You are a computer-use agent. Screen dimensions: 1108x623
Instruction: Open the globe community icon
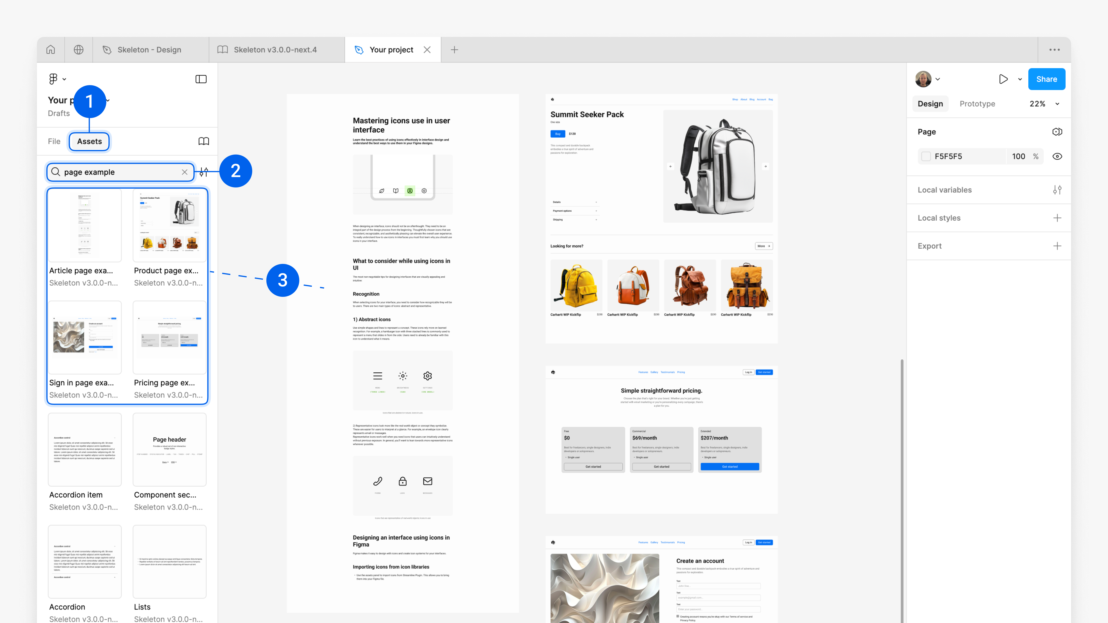(x=79, y=49)
